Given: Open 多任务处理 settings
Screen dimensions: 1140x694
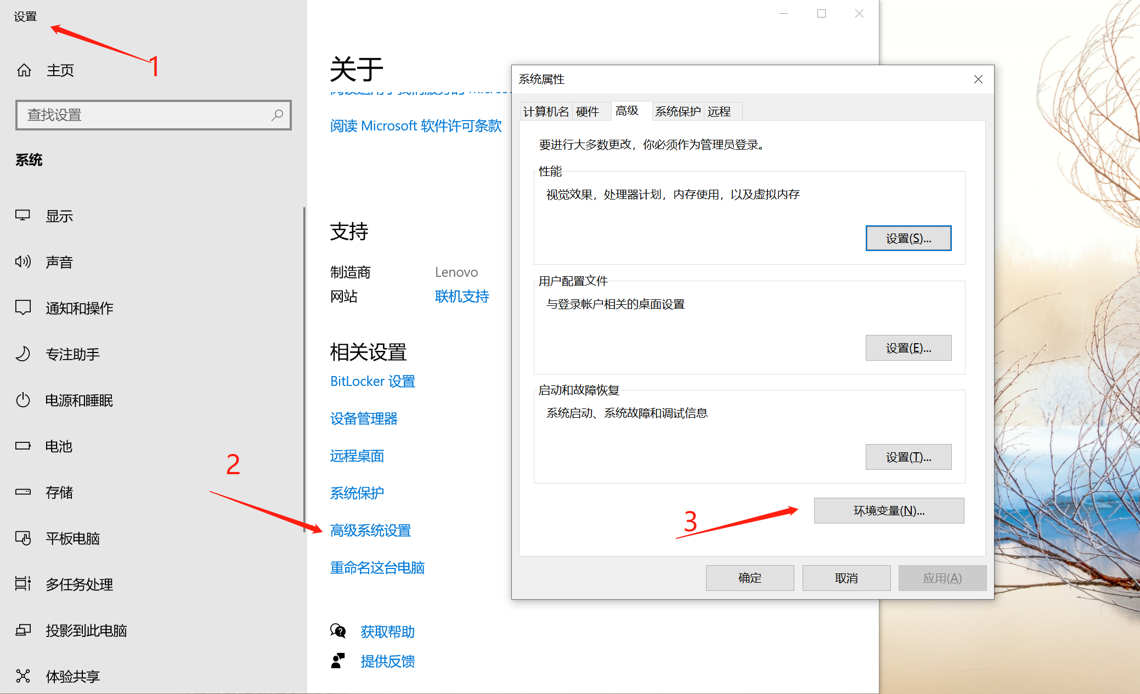Looking at the screenshot, I should [79, 584].
